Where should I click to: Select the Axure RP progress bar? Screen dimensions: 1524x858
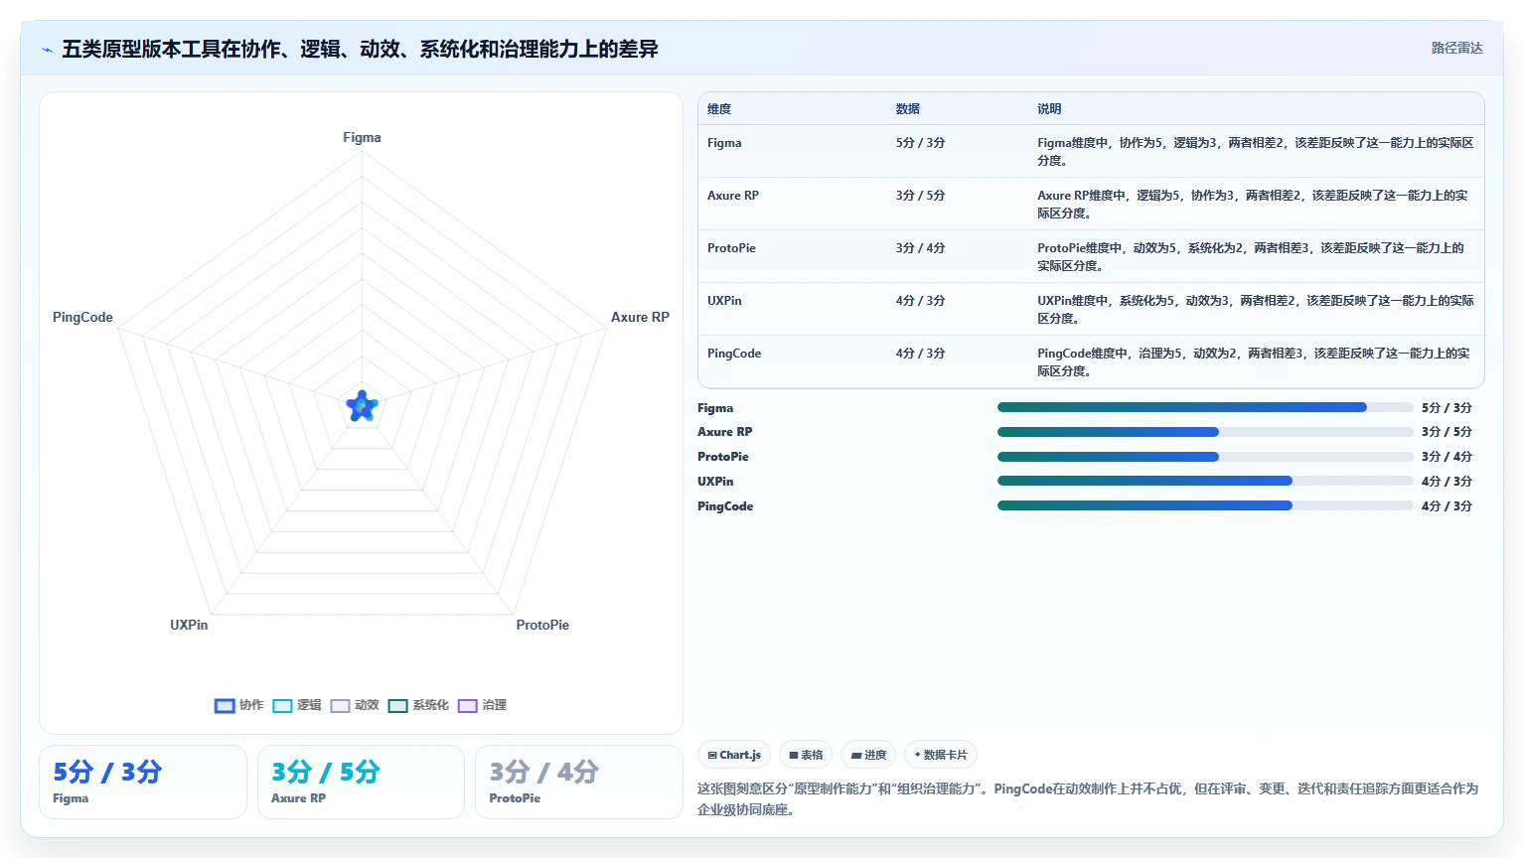[1205, 432]
